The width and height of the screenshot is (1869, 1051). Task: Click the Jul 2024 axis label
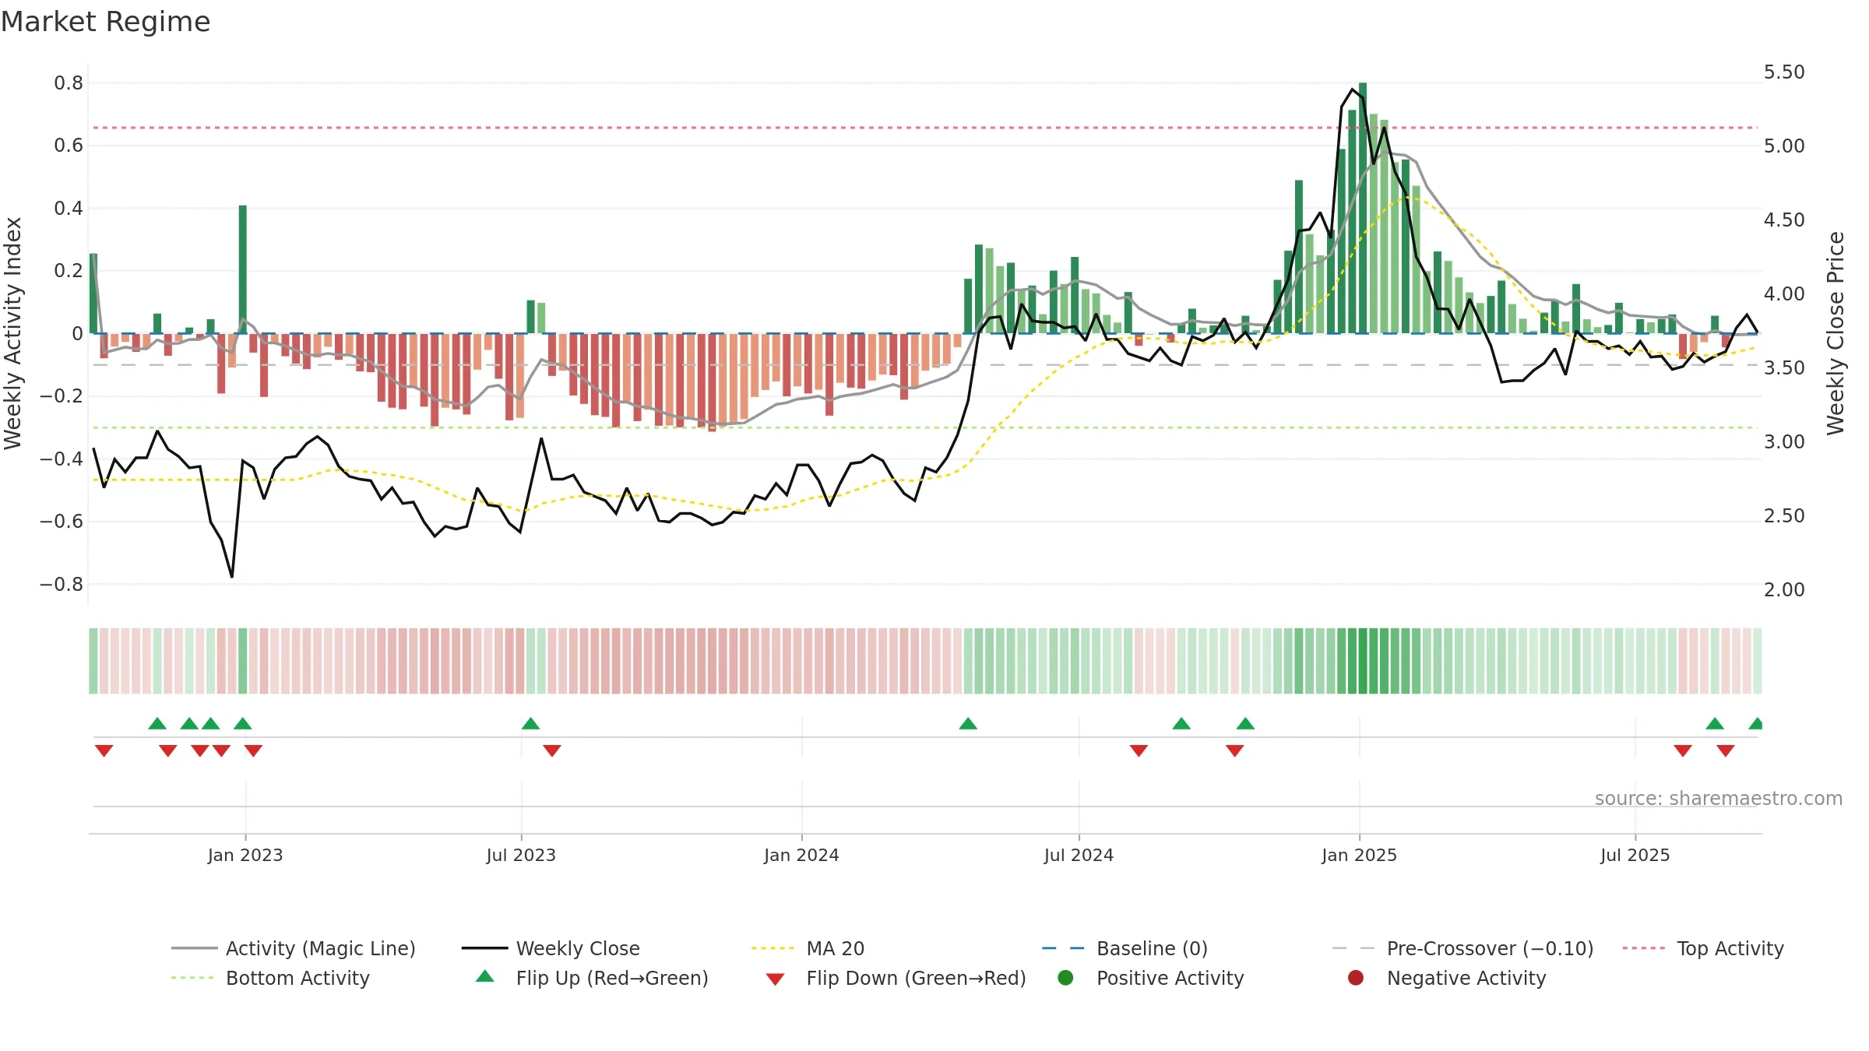point(1079,855)
